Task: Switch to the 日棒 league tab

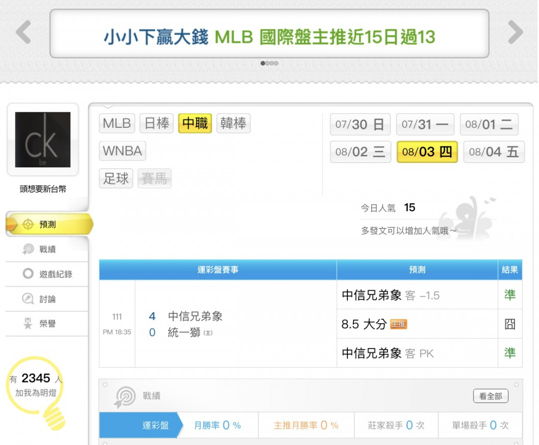Action: pos(157,123)
